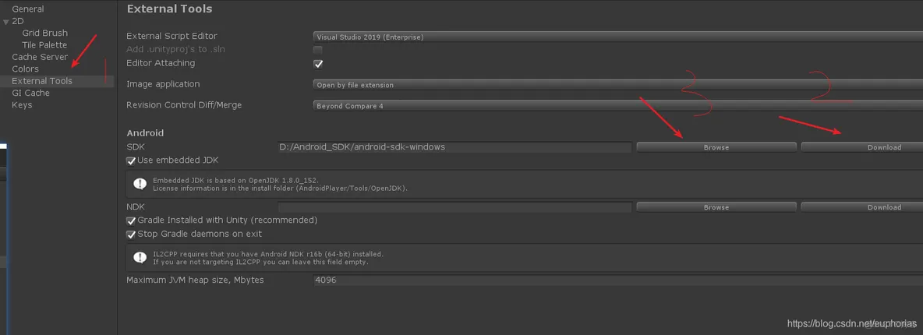923x335 pixels.
Task: Browse for the Android SDK path
Action: click(x=716, y=147)
